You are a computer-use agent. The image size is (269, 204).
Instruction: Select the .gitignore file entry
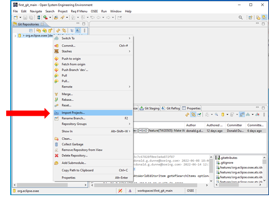[227, 163]
